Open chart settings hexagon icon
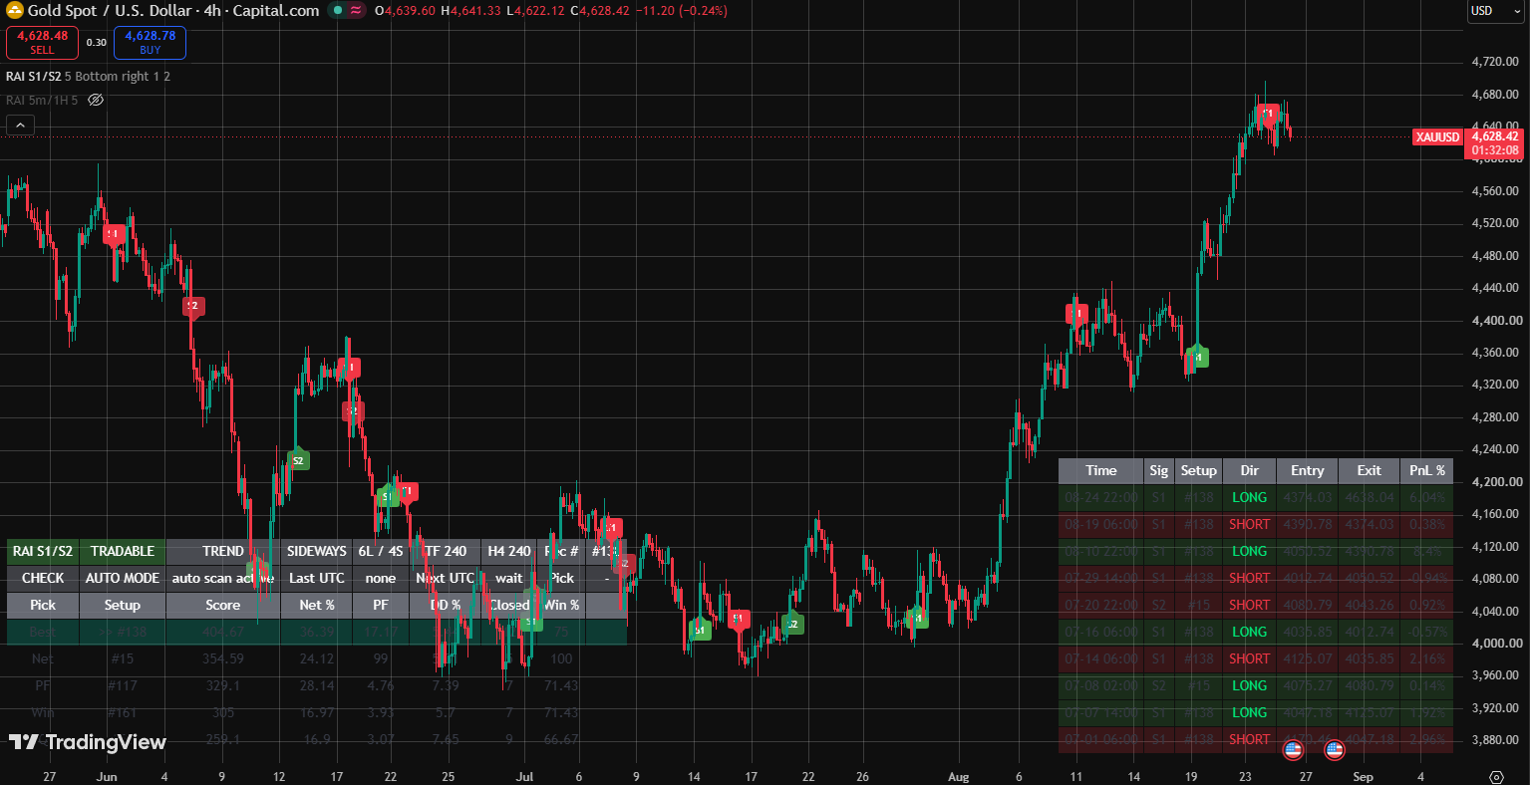The height and width of the screenshot is (785, 1530). pos(1496,777)
